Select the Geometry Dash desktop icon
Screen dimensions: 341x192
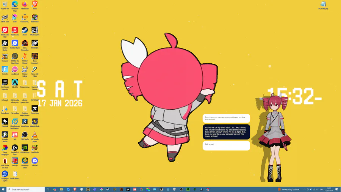click(x=25, y=163)
